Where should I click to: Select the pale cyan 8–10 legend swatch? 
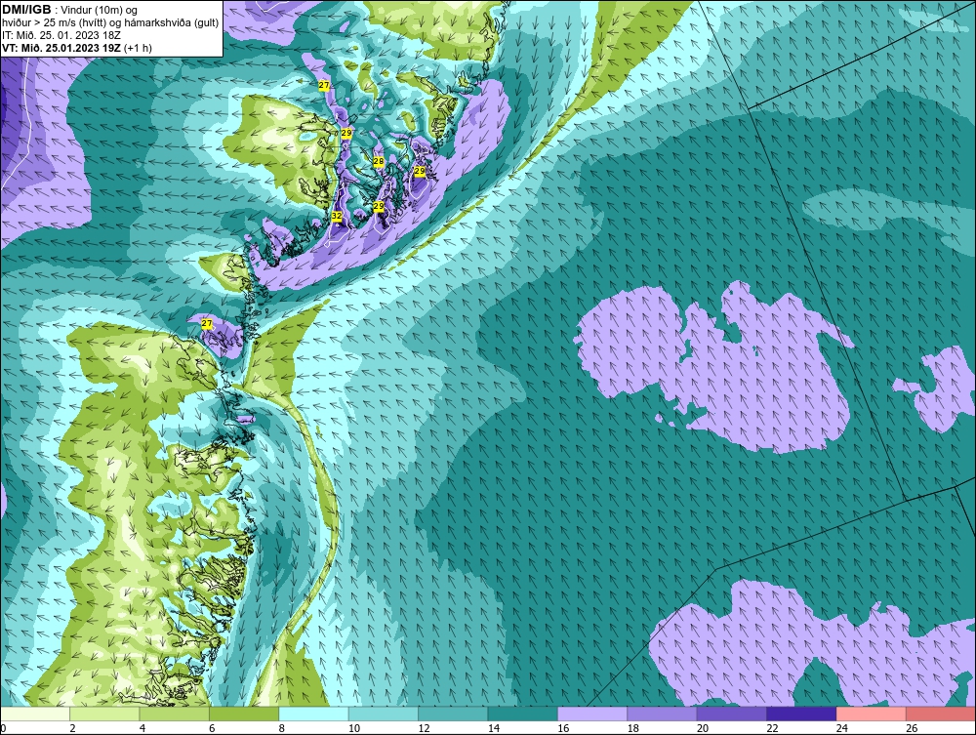pos(313,714)
